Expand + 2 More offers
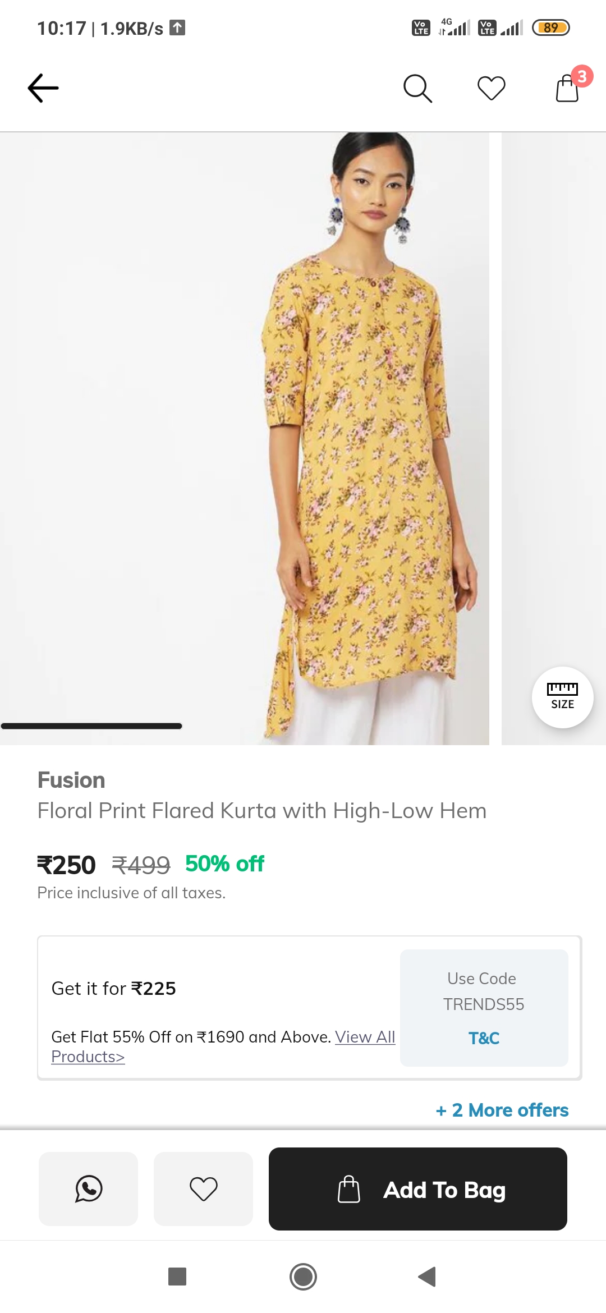Image resolution: width=606 pixels, height=1313 pixels. pyautogui.click(x=502, y=1110)
